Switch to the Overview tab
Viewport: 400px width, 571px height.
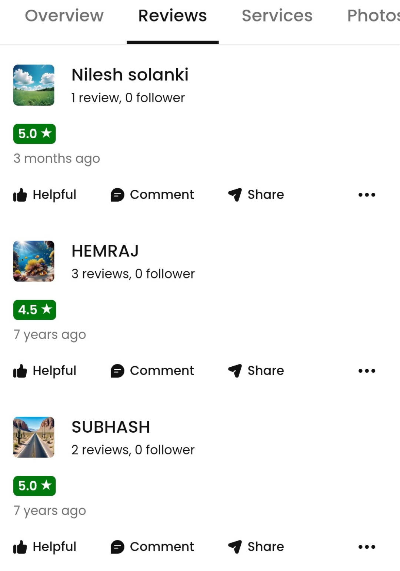click(x=64, y=16)
